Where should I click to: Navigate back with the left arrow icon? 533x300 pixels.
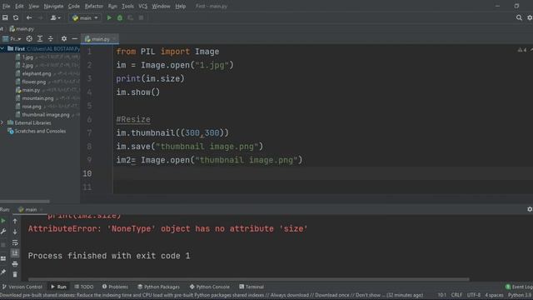coord(29,17)
